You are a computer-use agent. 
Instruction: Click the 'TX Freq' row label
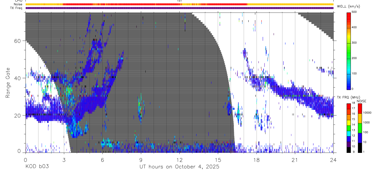[x=17, y=8]
